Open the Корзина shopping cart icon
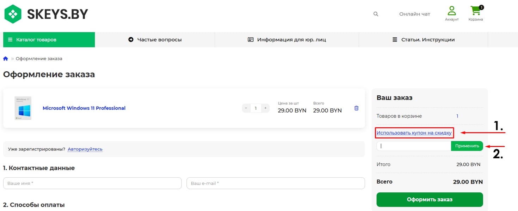Viewport: 518px width, 211px height. pos(476,11)
